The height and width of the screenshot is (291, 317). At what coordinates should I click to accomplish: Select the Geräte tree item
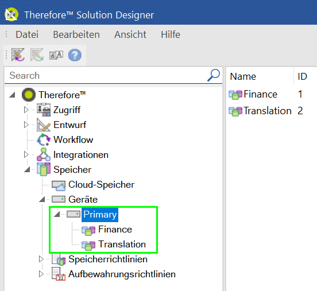pos(83,200)
